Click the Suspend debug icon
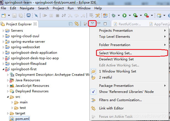Screen dimensions: 170x121 point(51,15)
